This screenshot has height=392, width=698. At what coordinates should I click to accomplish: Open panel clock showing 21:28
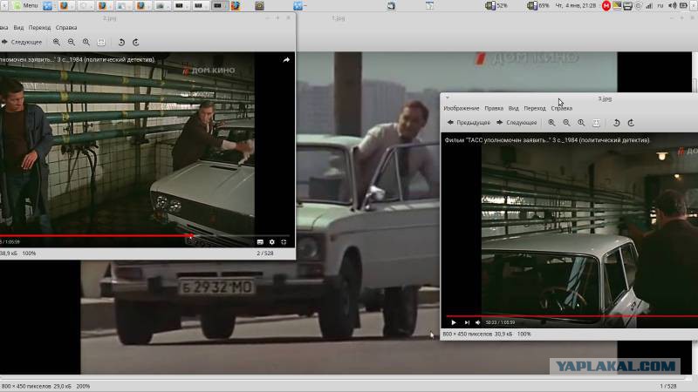576,6
